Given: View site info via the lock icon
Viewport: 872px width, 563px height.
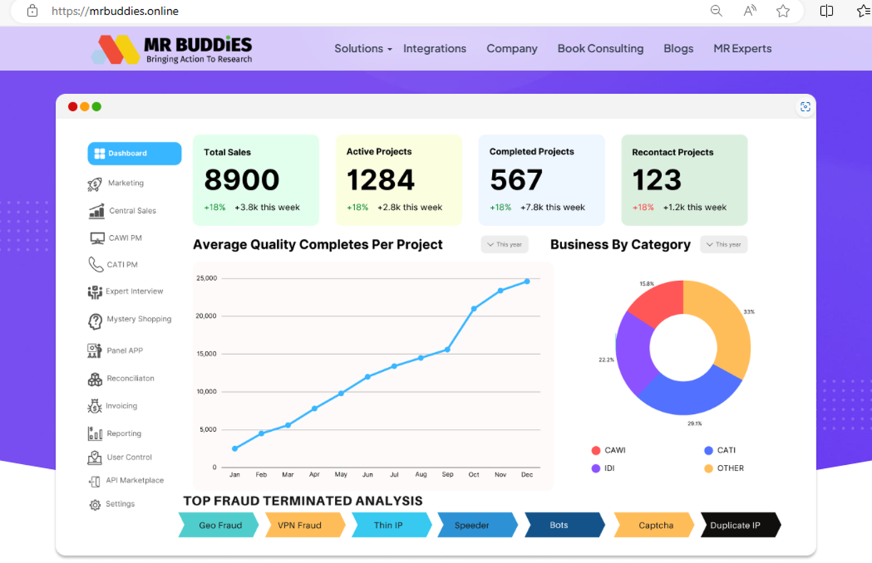Looking at the screenshot, I should click(33, 11).
